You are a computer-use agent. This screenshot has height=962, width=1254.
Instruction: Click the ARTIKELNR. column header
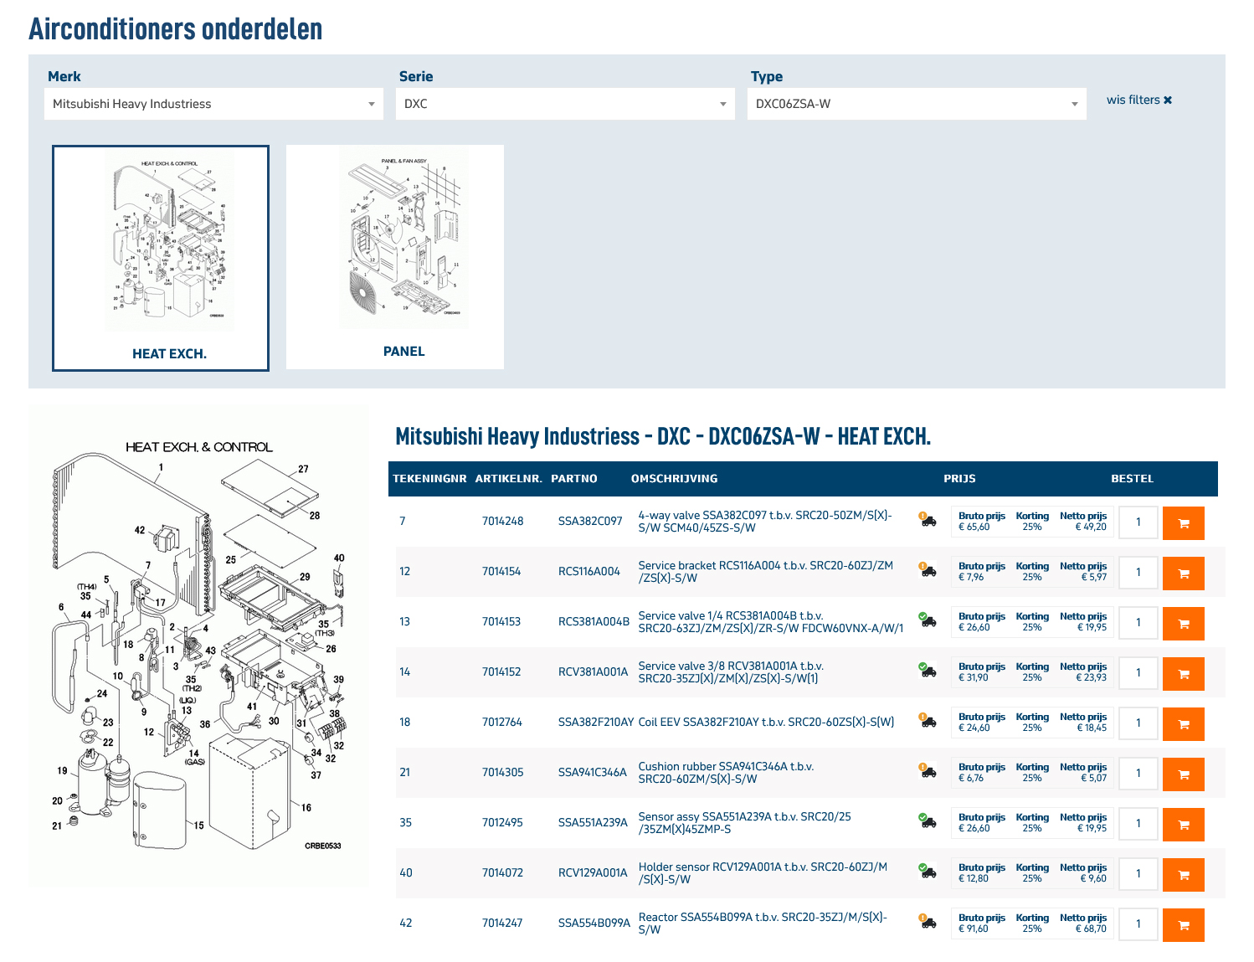coord(508,479)
